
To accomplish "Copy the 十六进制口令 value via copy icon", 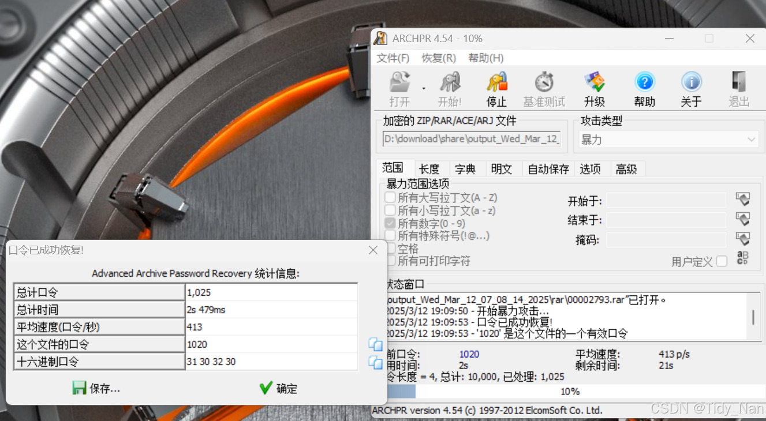I will [x=375, y=362].
